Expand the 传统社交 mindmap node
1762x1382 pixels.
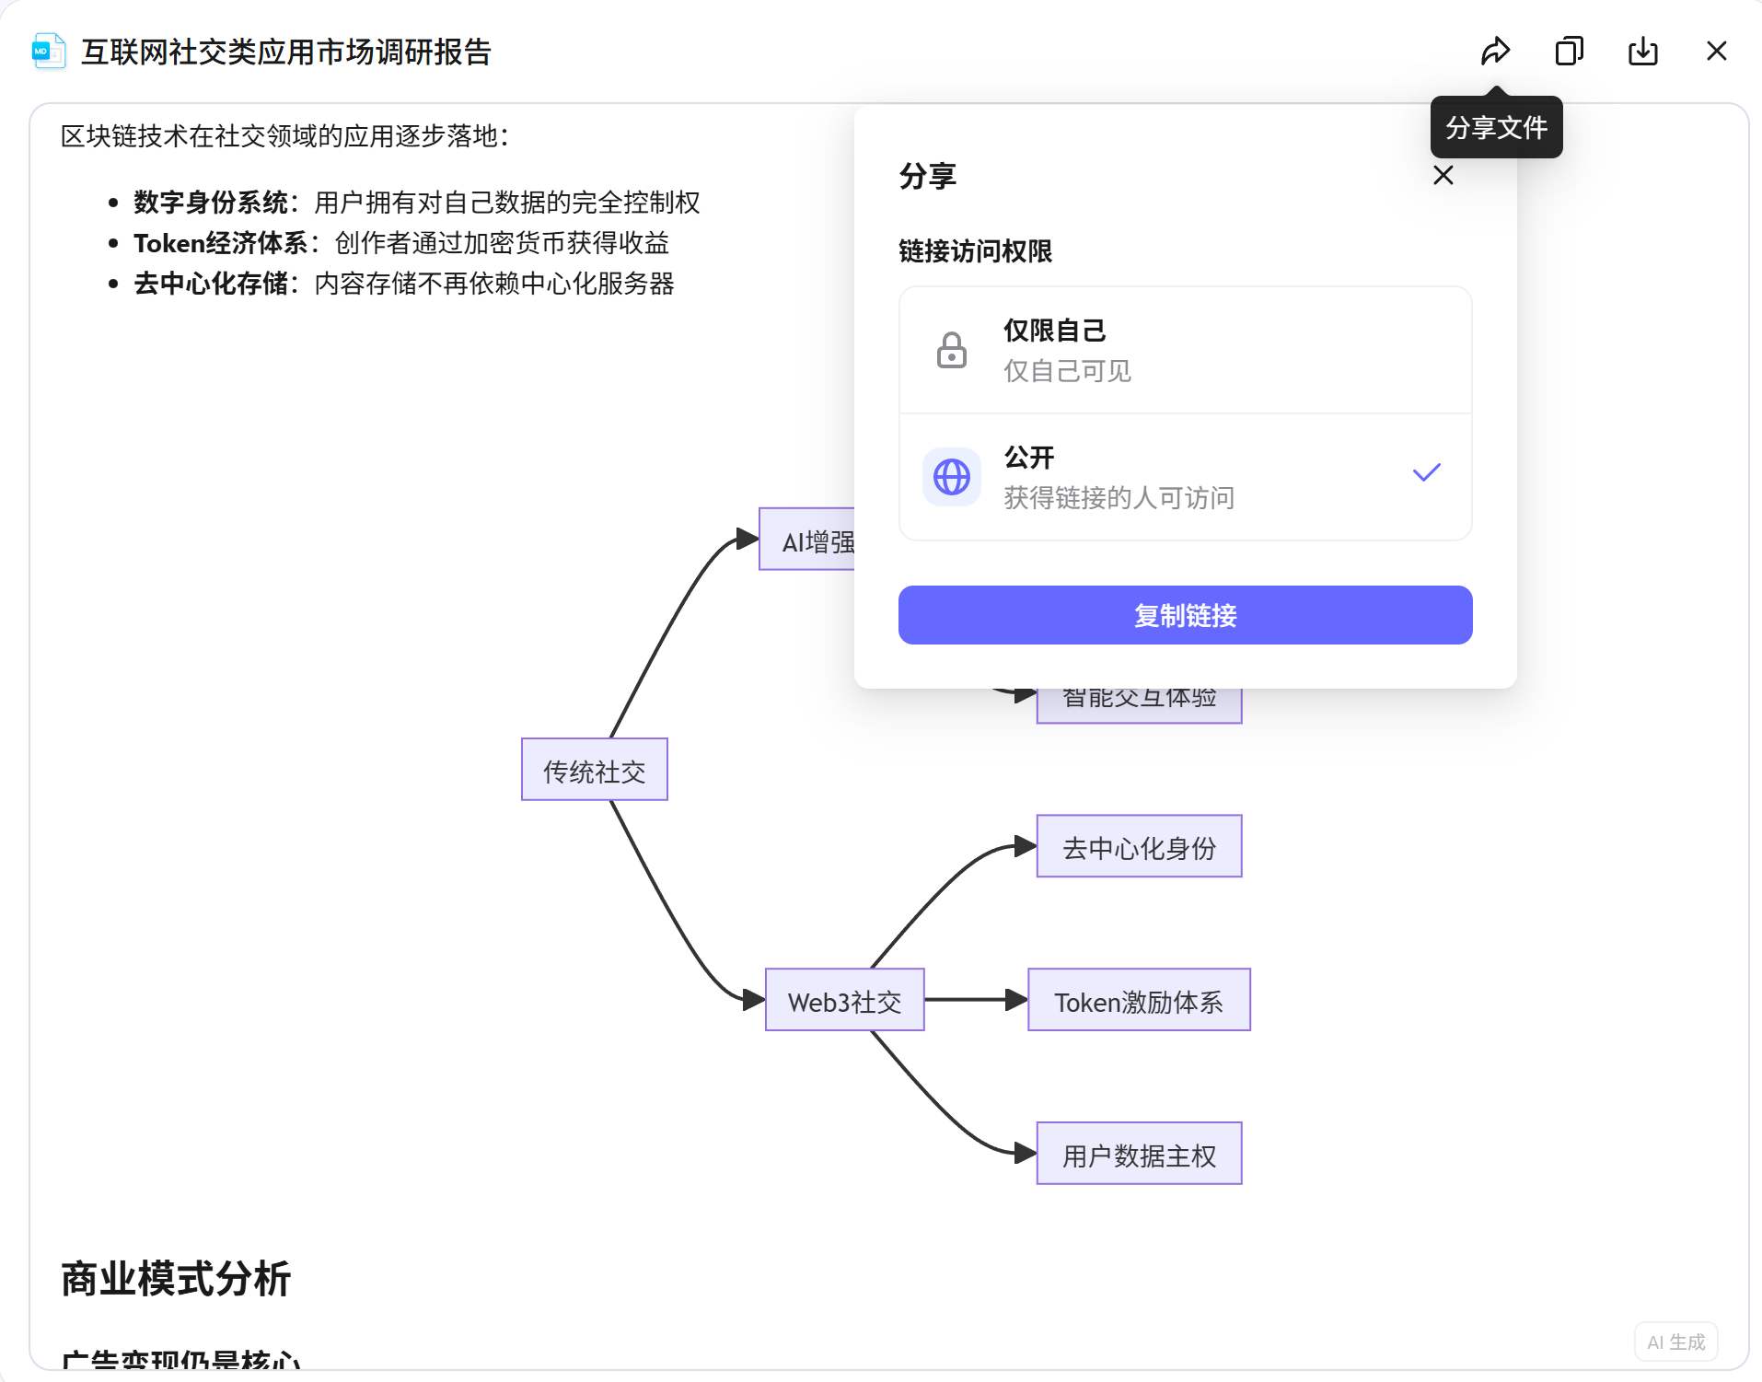[x=594, y=770]
